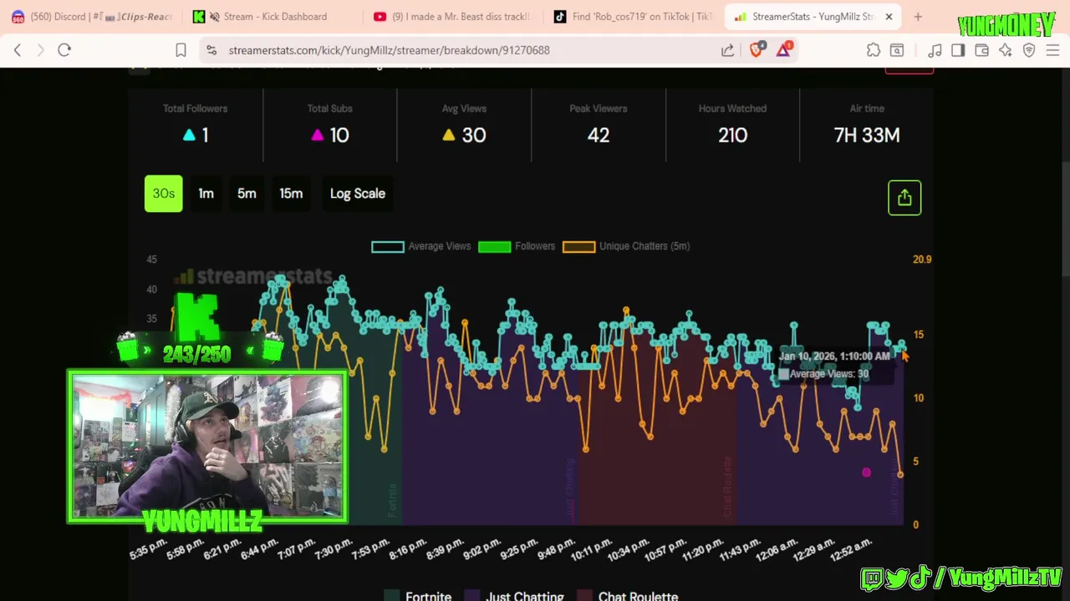This screenshot has width=1070, height=601.
Task: Reload the StreamerStats page
Action: [64, 50]
